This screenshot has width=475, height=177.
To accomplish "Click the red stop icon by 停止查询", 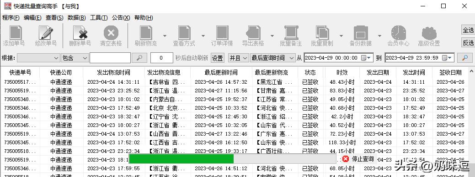I will (x=346, y=159).
